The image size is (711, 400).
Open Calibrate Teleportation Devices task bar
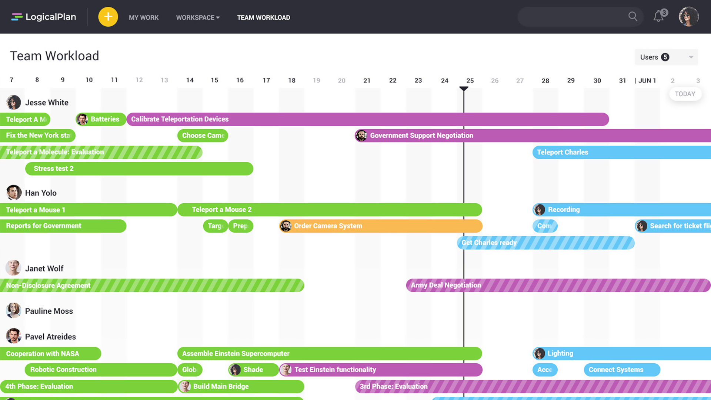pos(368,119)
